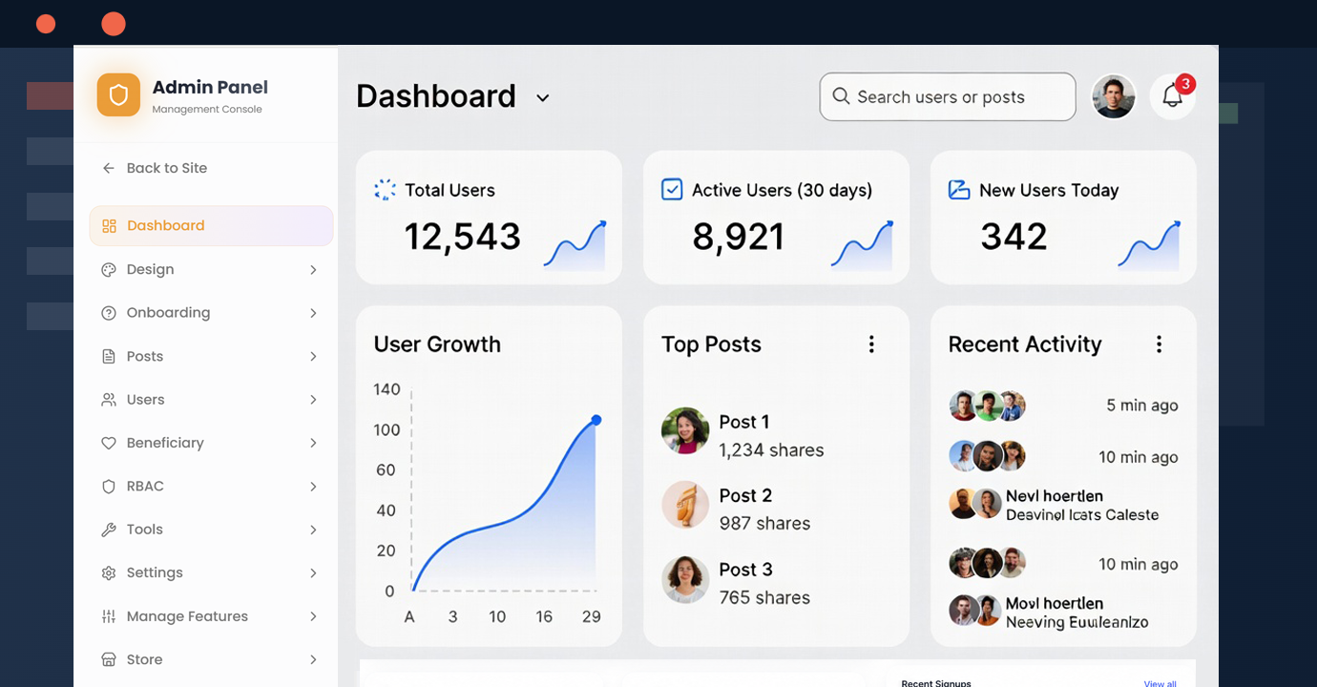
Task: Click the Post 1 author thumbnail
Action: coord(685,431)
